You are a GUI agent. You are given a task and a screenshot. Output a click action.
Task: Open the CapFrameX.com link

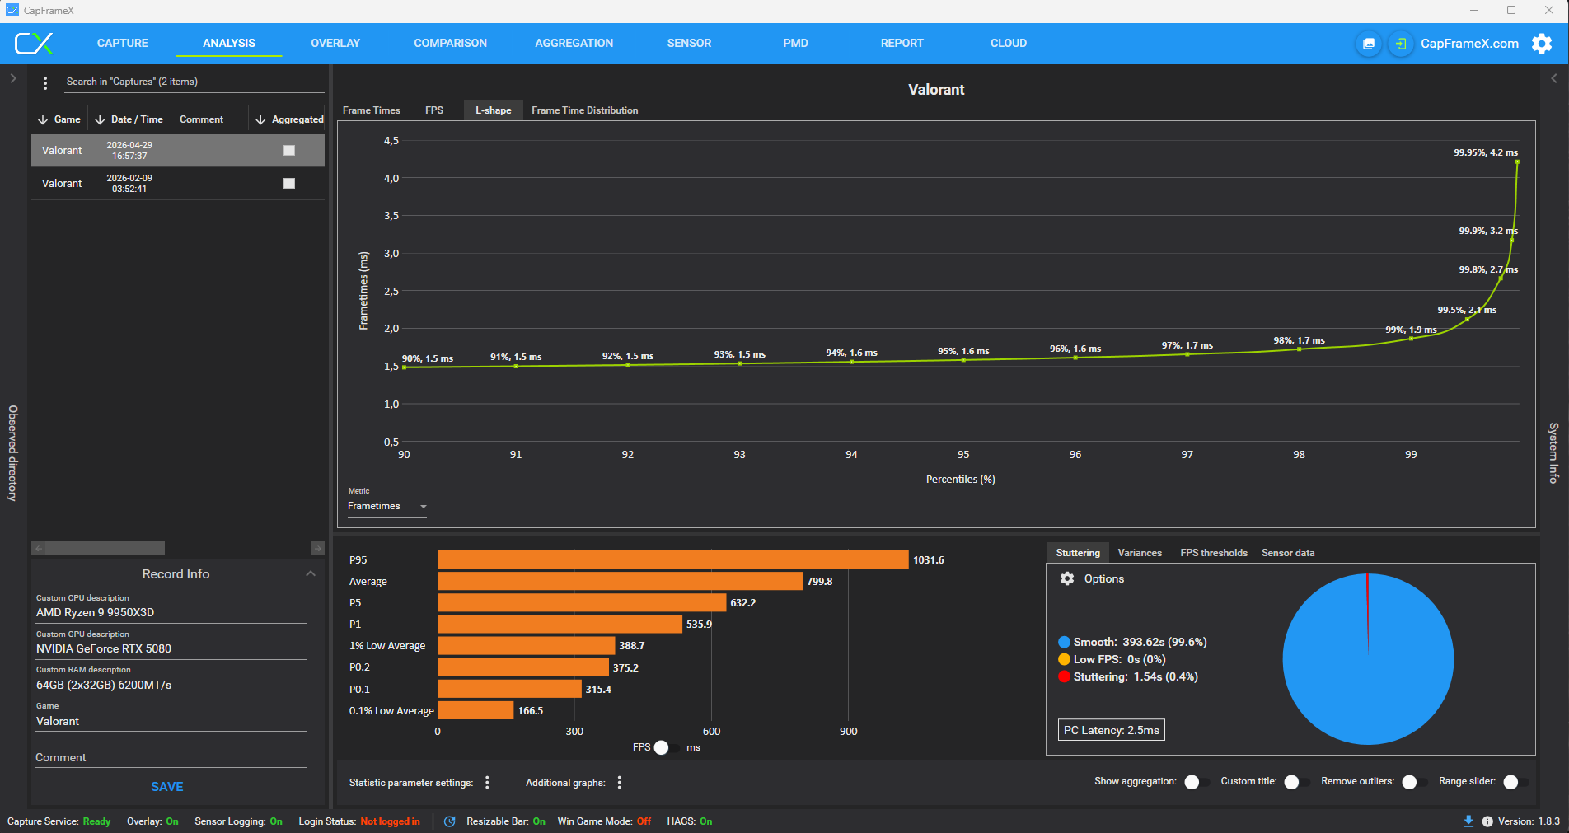click(x=1469, y=44)
